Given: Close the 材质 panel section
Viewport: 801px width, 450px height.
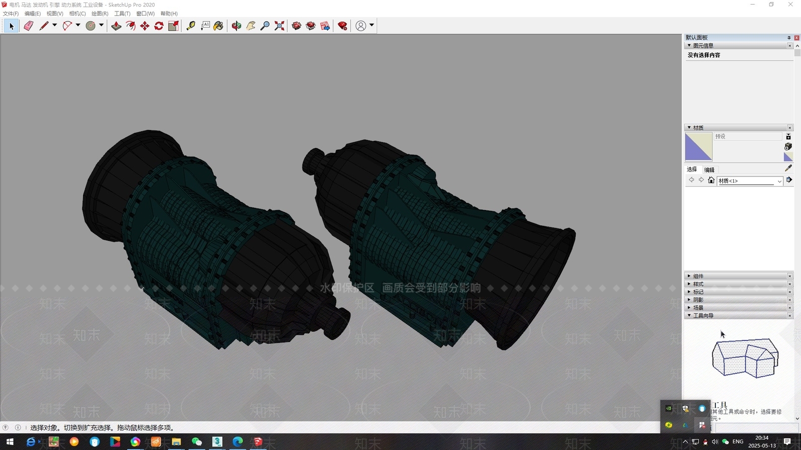Looking at the screenshot, I should click(x=790, y=127).
